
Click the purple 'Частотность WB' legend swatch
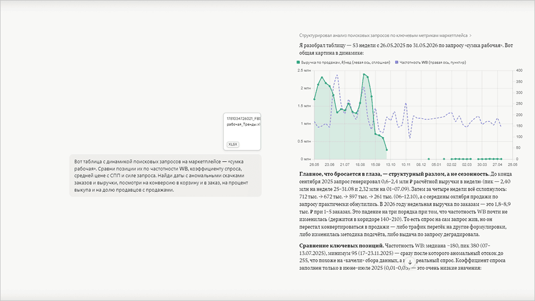(x=396, y=62)
